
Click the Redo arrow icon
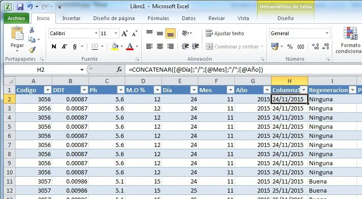pyautogui.click(x=44, y=7)
